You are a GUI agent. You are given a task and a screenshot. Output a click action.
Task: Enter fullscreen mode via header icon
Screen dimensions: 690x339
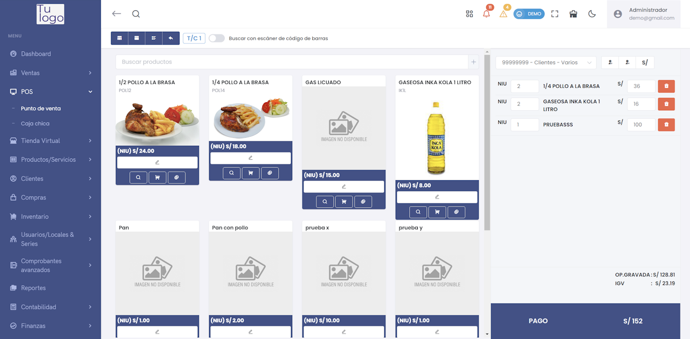[555, 14]
